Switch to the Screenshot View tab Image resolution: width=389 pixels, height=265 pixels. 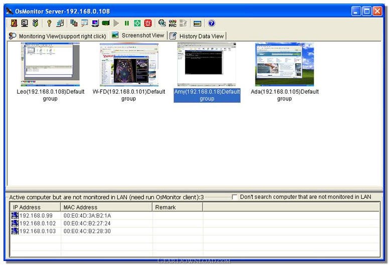click(138, 36)
